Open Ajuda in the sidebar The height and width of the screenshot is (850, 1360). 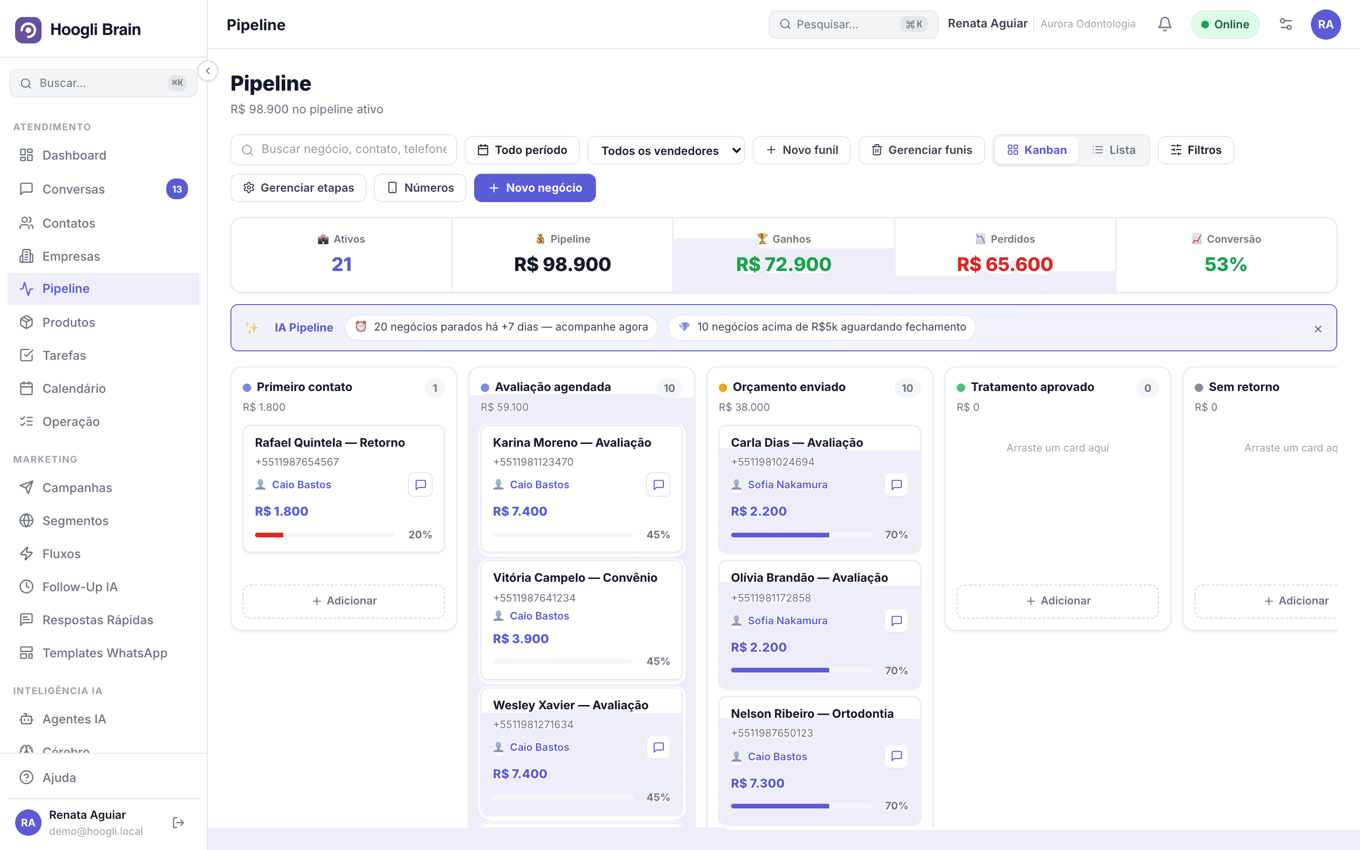tap(103, 777)
